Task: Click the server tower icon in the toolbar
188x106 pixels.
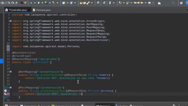Action: (110, 3)
